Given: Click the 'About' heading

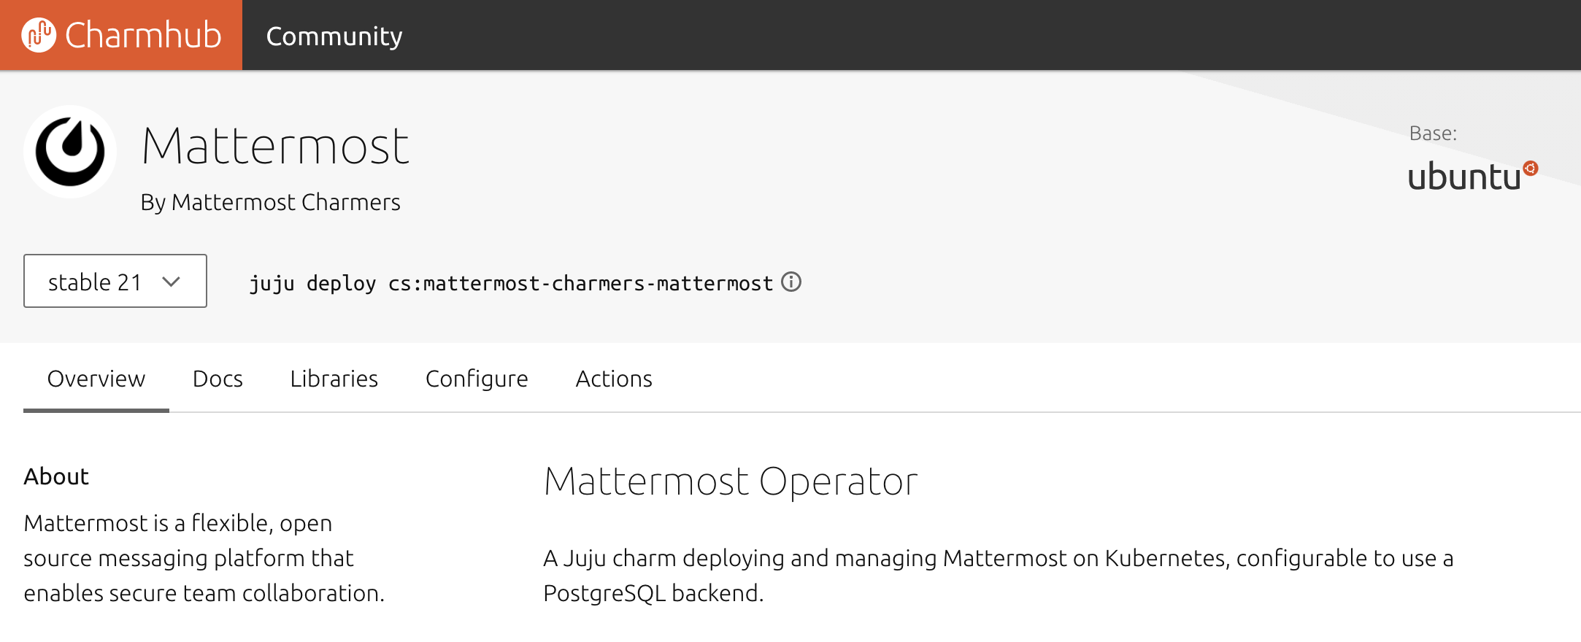Looking at the screenshot, I should click(56, 476).
